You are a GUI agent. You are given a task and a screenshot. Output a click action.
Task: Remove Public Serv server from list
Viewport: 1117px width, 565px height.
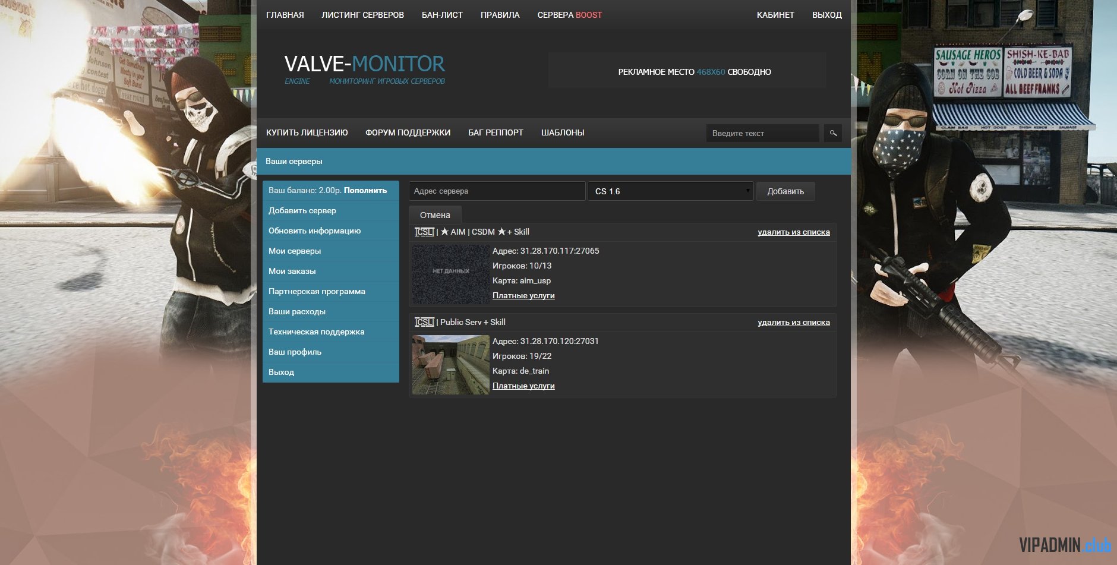[794, 323]
